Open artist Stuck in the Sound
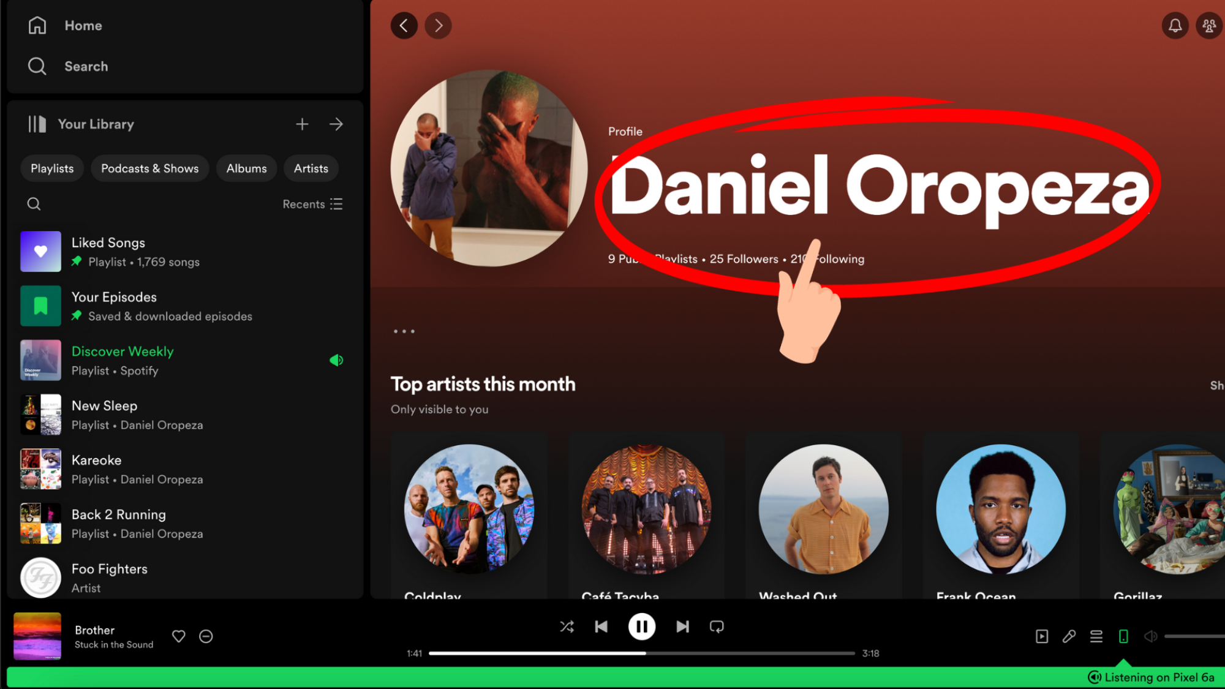The height and width of the screenshot is (689, 1225). [x=114, y=645]
